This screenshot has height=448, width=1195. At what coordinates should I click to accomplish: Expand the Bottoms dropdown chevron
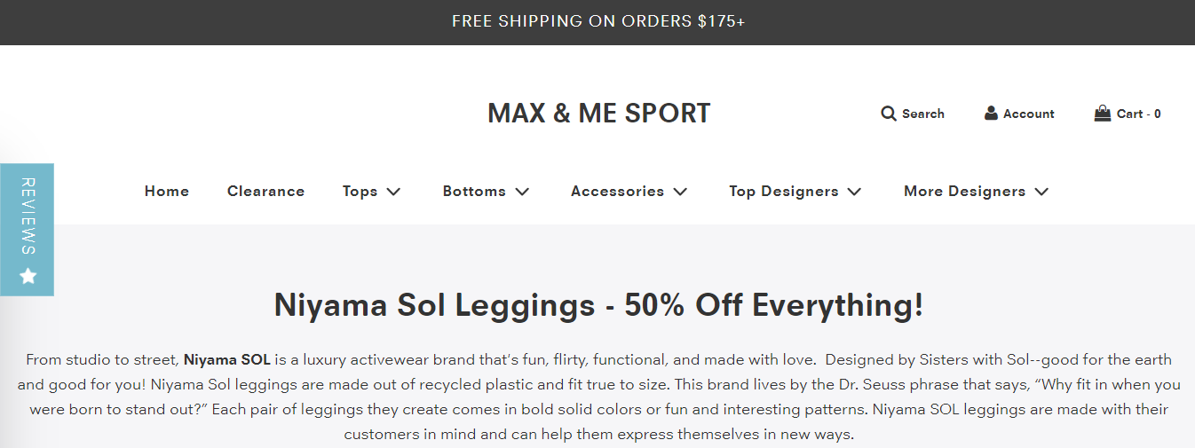click(522, 192)
